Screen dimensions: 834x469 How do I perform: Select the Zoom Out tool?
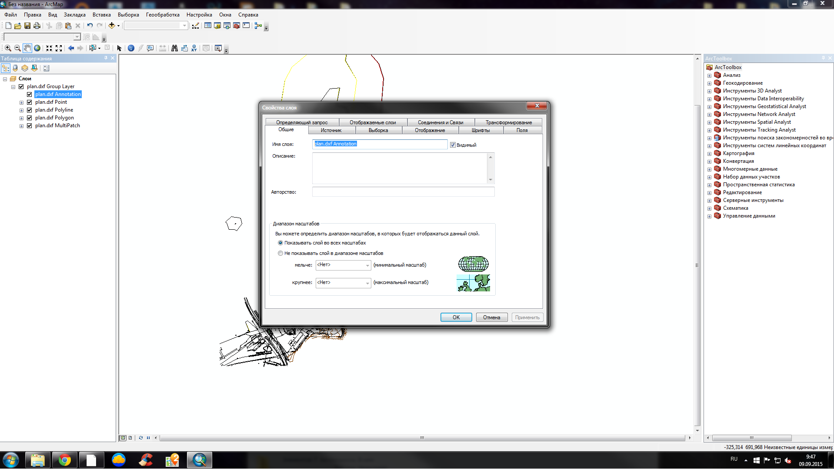pos(17,48)
